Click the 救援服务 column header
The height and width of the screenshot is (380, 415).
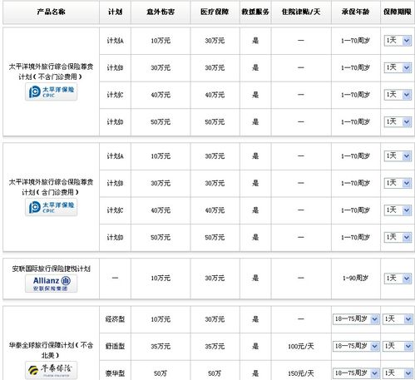click(255, 12)
